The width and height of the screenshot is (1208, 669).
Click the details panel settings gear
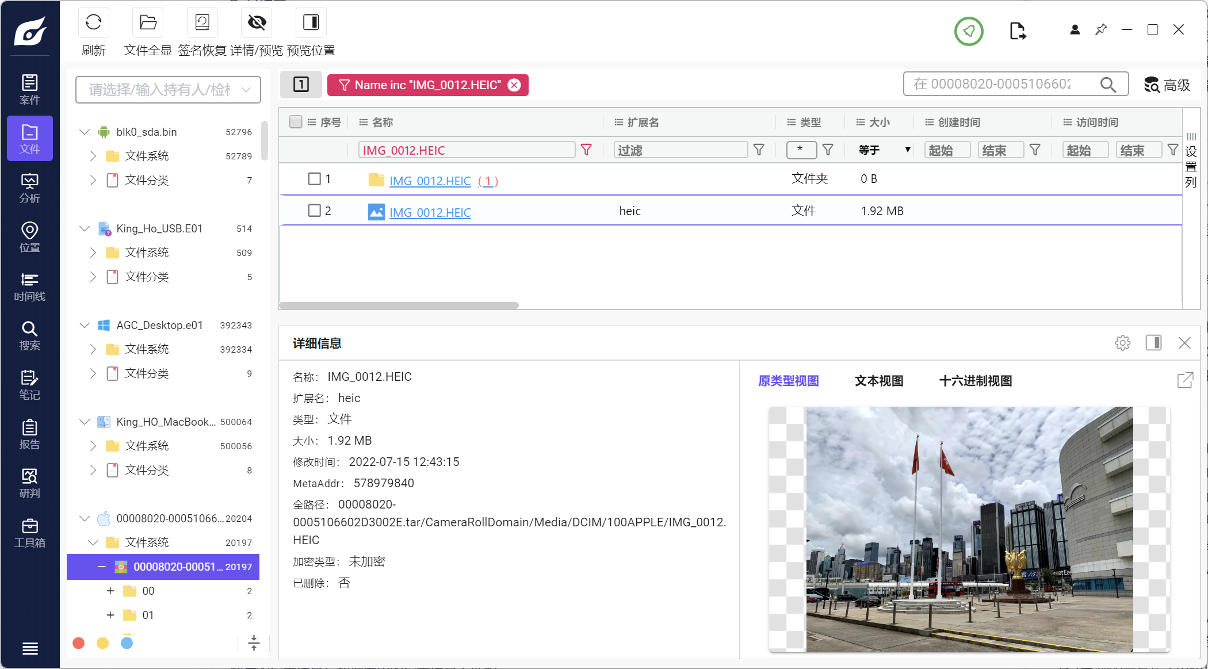(x=1122, y=343)
